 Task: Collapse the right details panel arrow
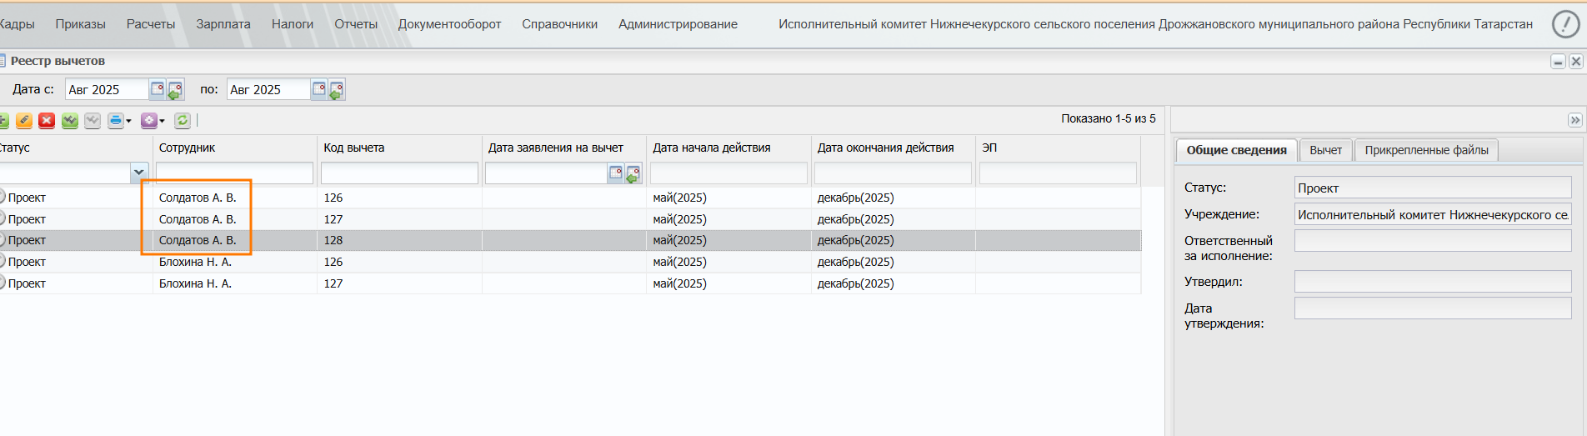coord(1574,120)
